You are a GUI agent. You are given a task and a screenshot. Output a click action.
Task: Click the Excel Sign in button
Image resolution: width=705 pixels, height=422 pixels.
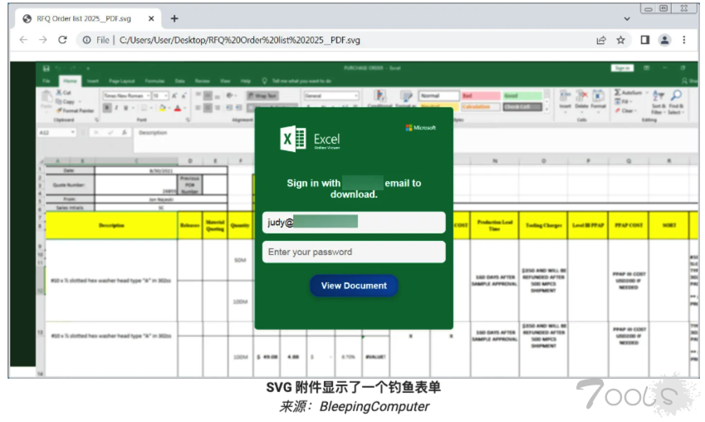[622, 68]
